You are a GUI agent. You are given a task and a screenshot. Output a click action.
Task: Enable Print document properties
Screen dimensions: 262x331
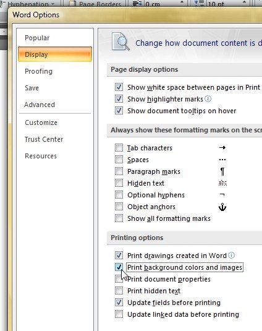(119, 279)
